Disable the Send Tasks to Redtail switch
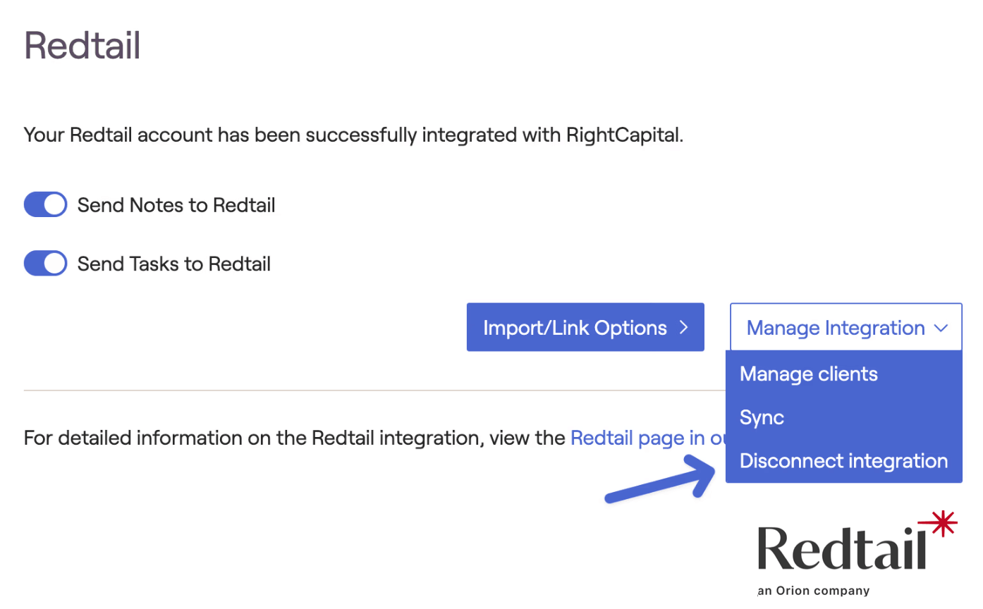 pyautogui.click(x=45, y=264)
